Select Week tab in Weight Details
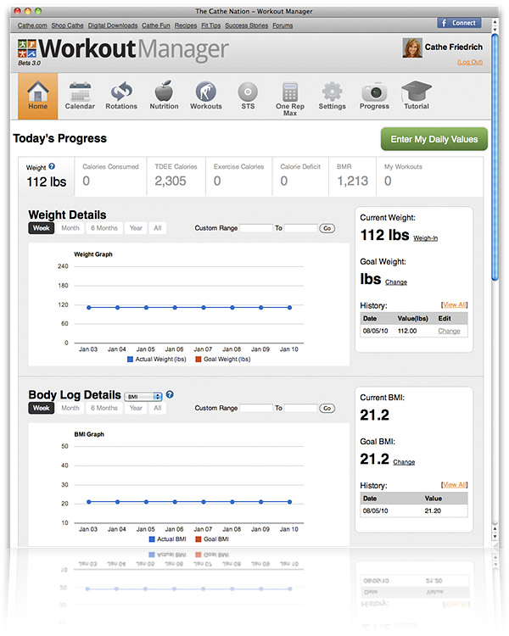The image size is (509, 636). point(42,228)
